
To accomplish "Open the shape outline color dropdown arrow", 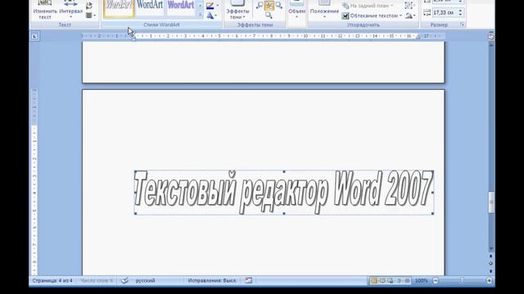I will pyautogui.click(x=218, y=6).
